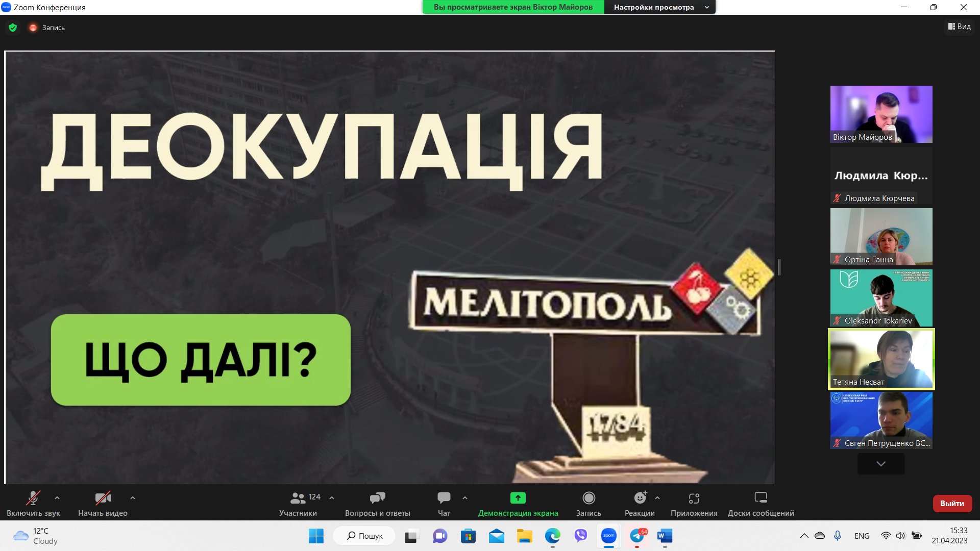The height and width of the screenshot is (551, 980).
Task: Open the Apps icon
Action: [x=694, y=498]
